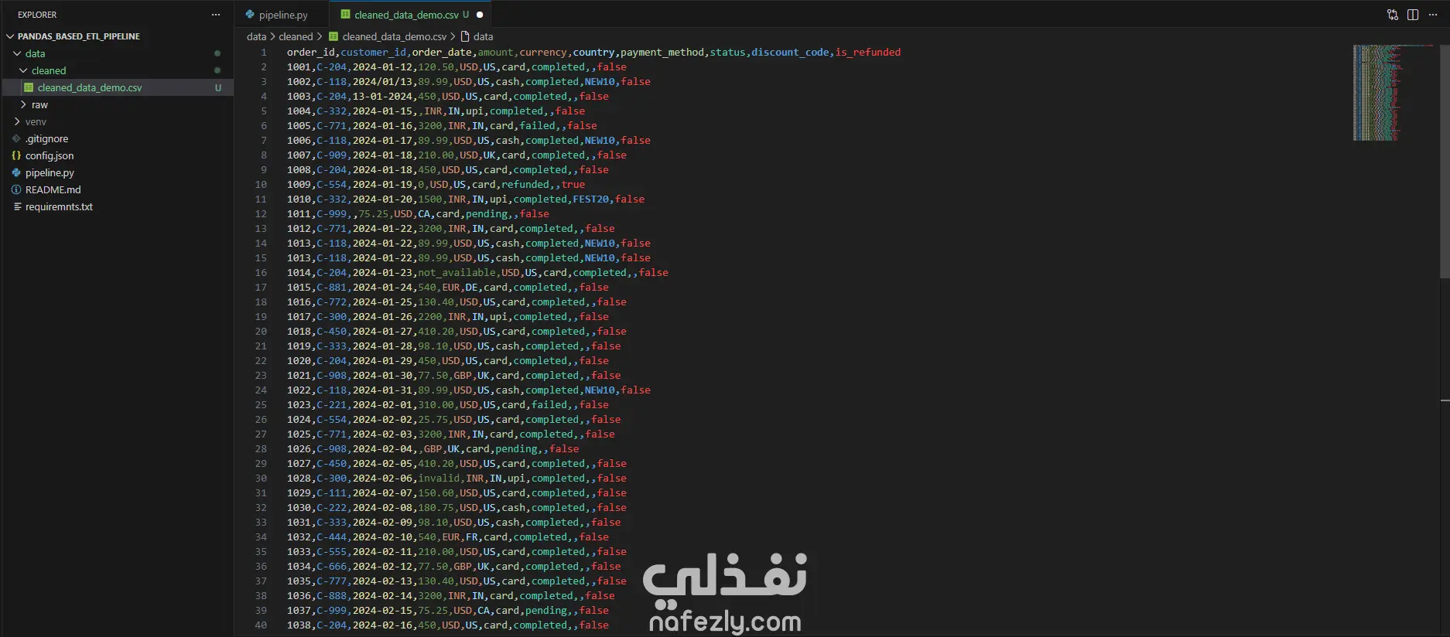Click the cleaned_data_demo.csv breadcrumb segment

395,36
